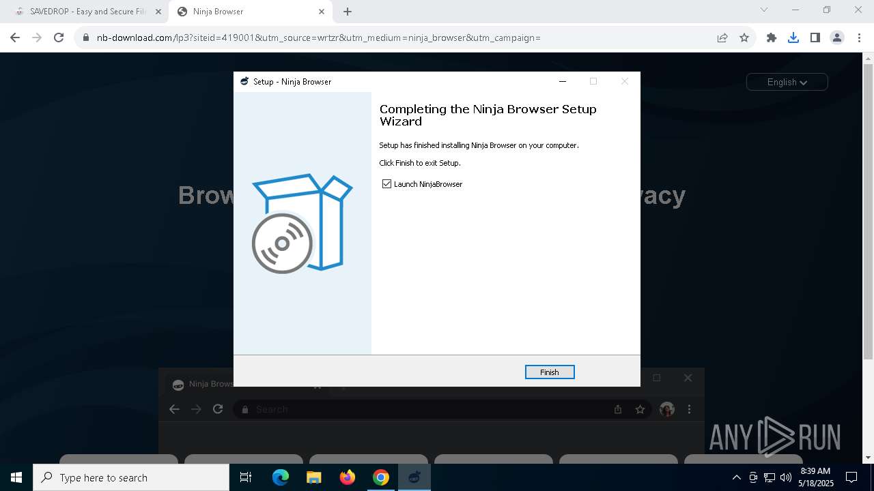Star icon in the background Ninja Browser window
874x491 pixels.
click(640, 409)
